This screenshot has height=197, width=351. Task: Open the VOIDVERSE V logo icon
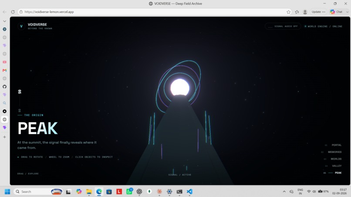(21, 26)
